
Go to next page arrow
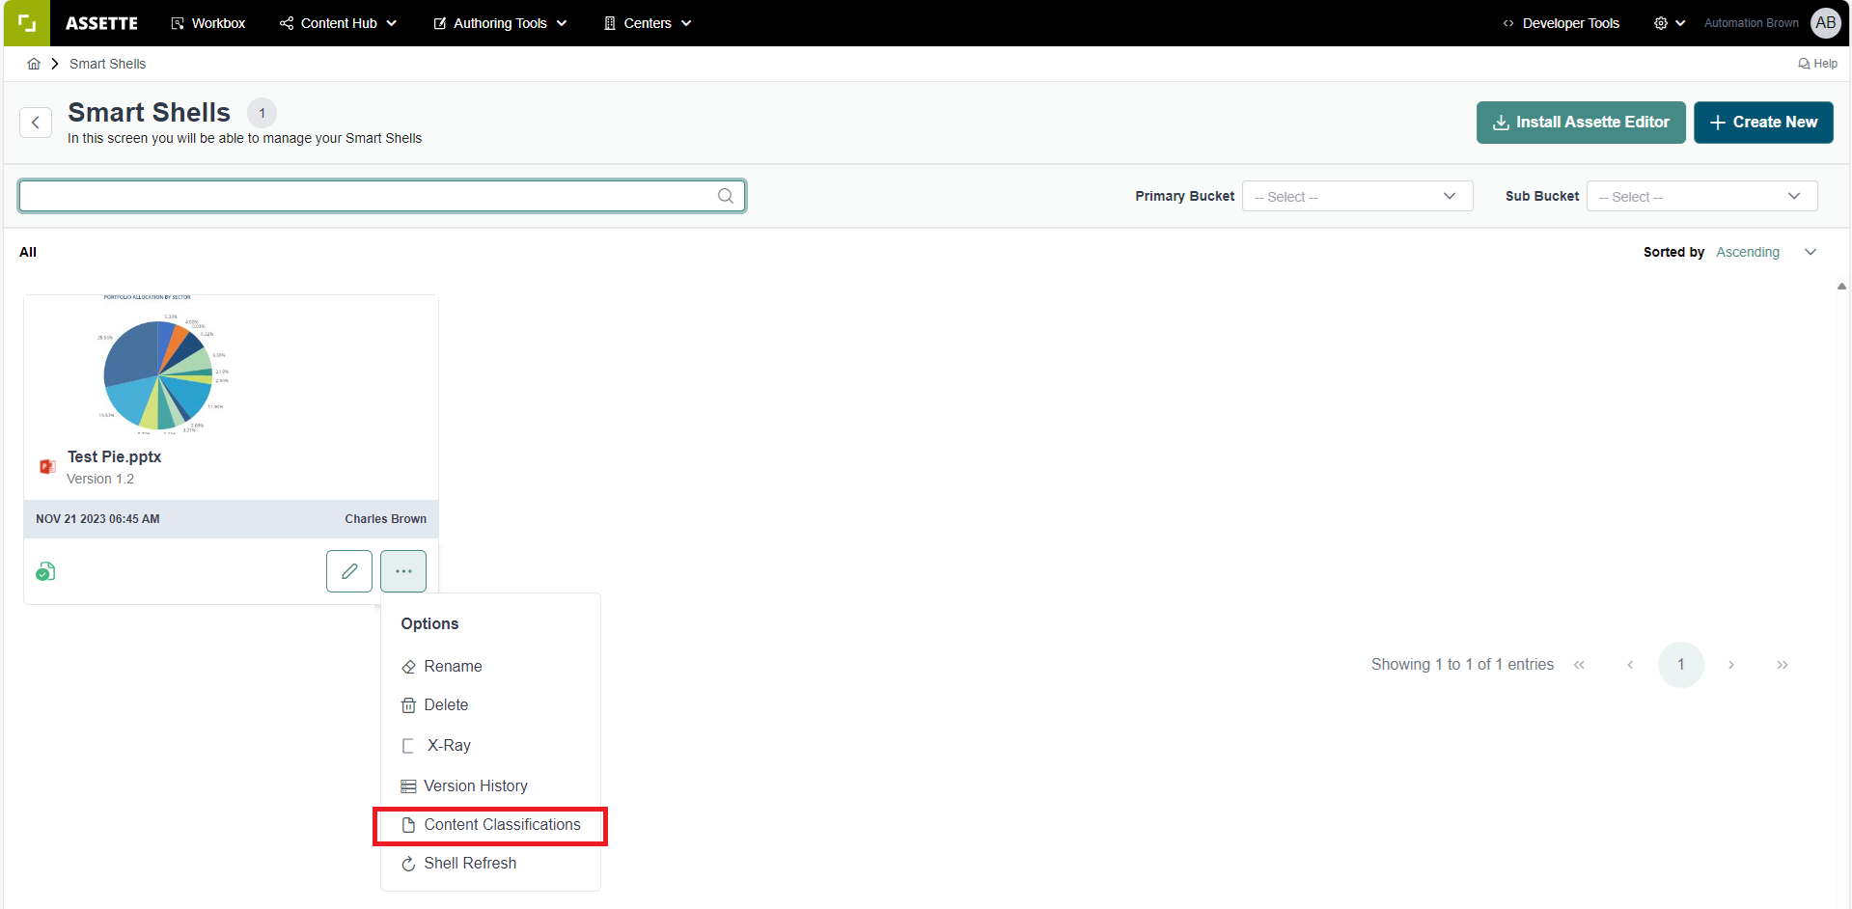[x=1731, y=665]
